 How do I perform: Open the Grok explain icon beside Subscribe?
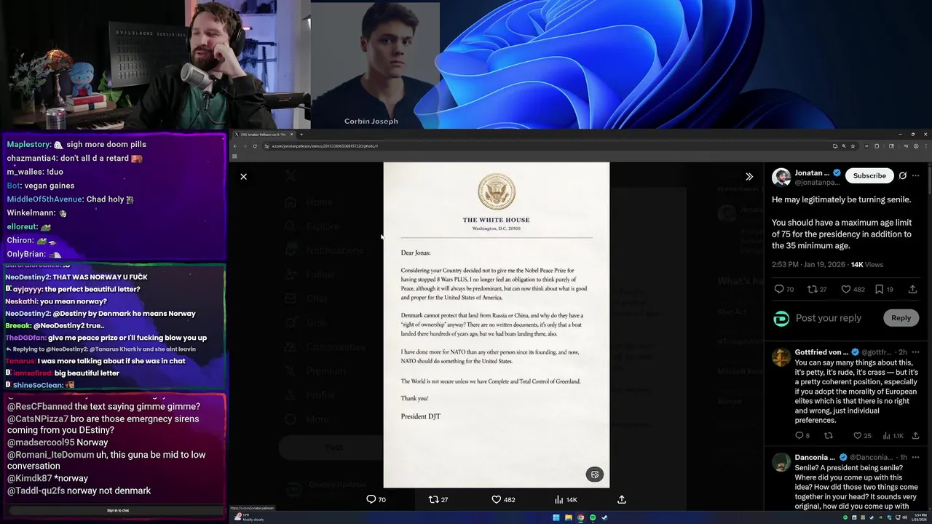(902, 175)
